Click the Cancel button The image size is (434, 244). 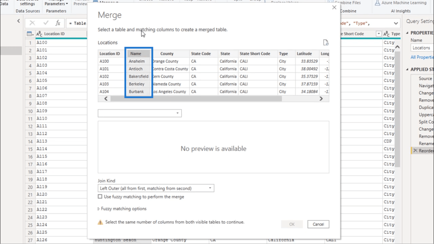318,224
